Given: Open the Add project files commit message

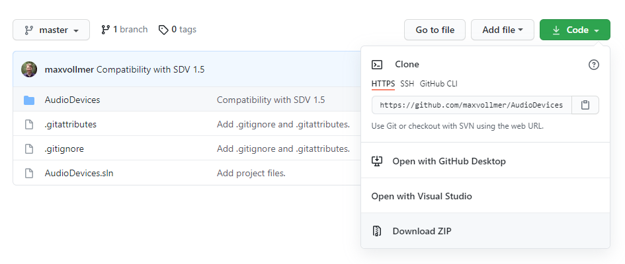Looking at the screenshot, I should point(251,174).
